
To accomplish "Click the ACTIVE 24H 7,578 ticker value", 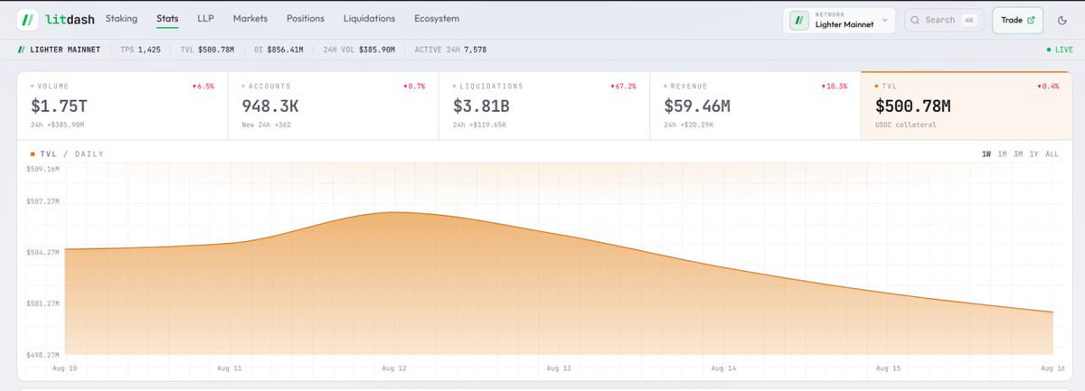I will tap(450, 50).
